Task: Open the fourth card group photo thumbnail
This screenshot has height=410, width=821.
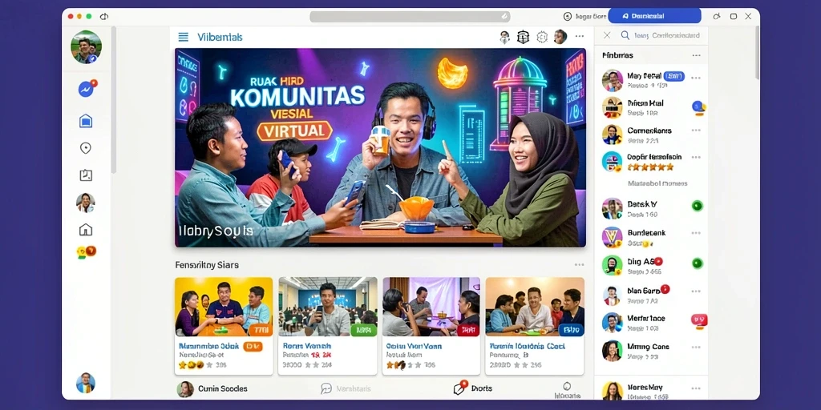Action: point(535,307)
